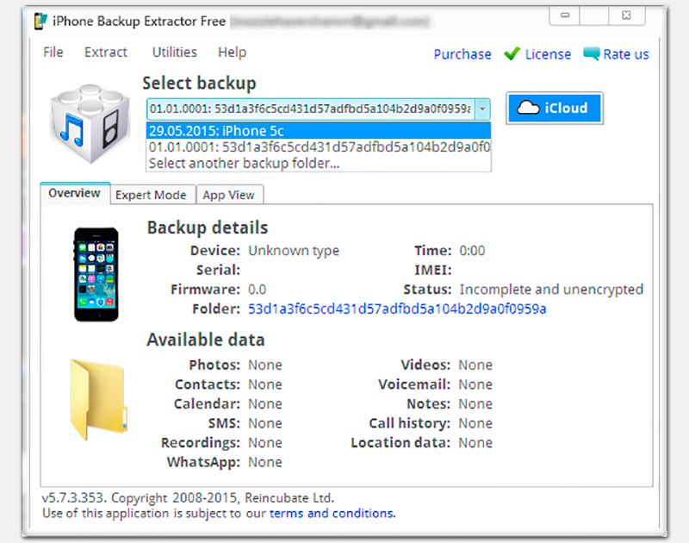Click the Time 0:00 value
Screen dimensions: 689x543
[472, 251]
